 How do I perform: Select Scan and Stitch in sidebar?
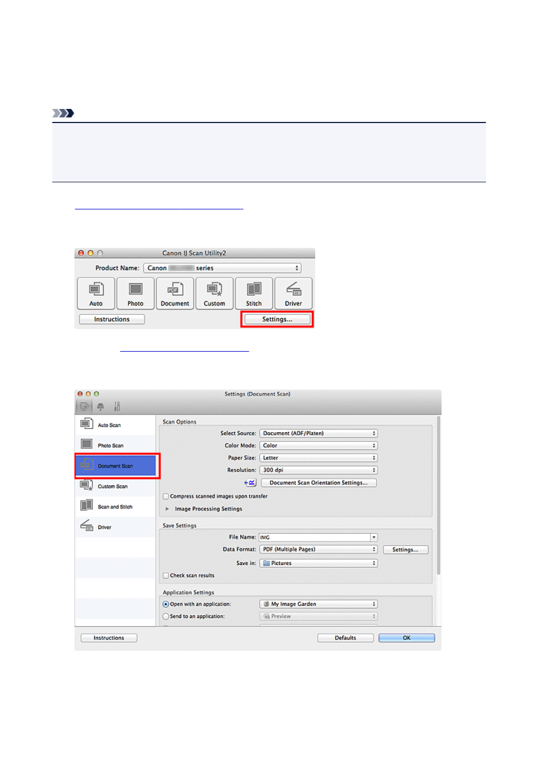click(x=115, y=506)
